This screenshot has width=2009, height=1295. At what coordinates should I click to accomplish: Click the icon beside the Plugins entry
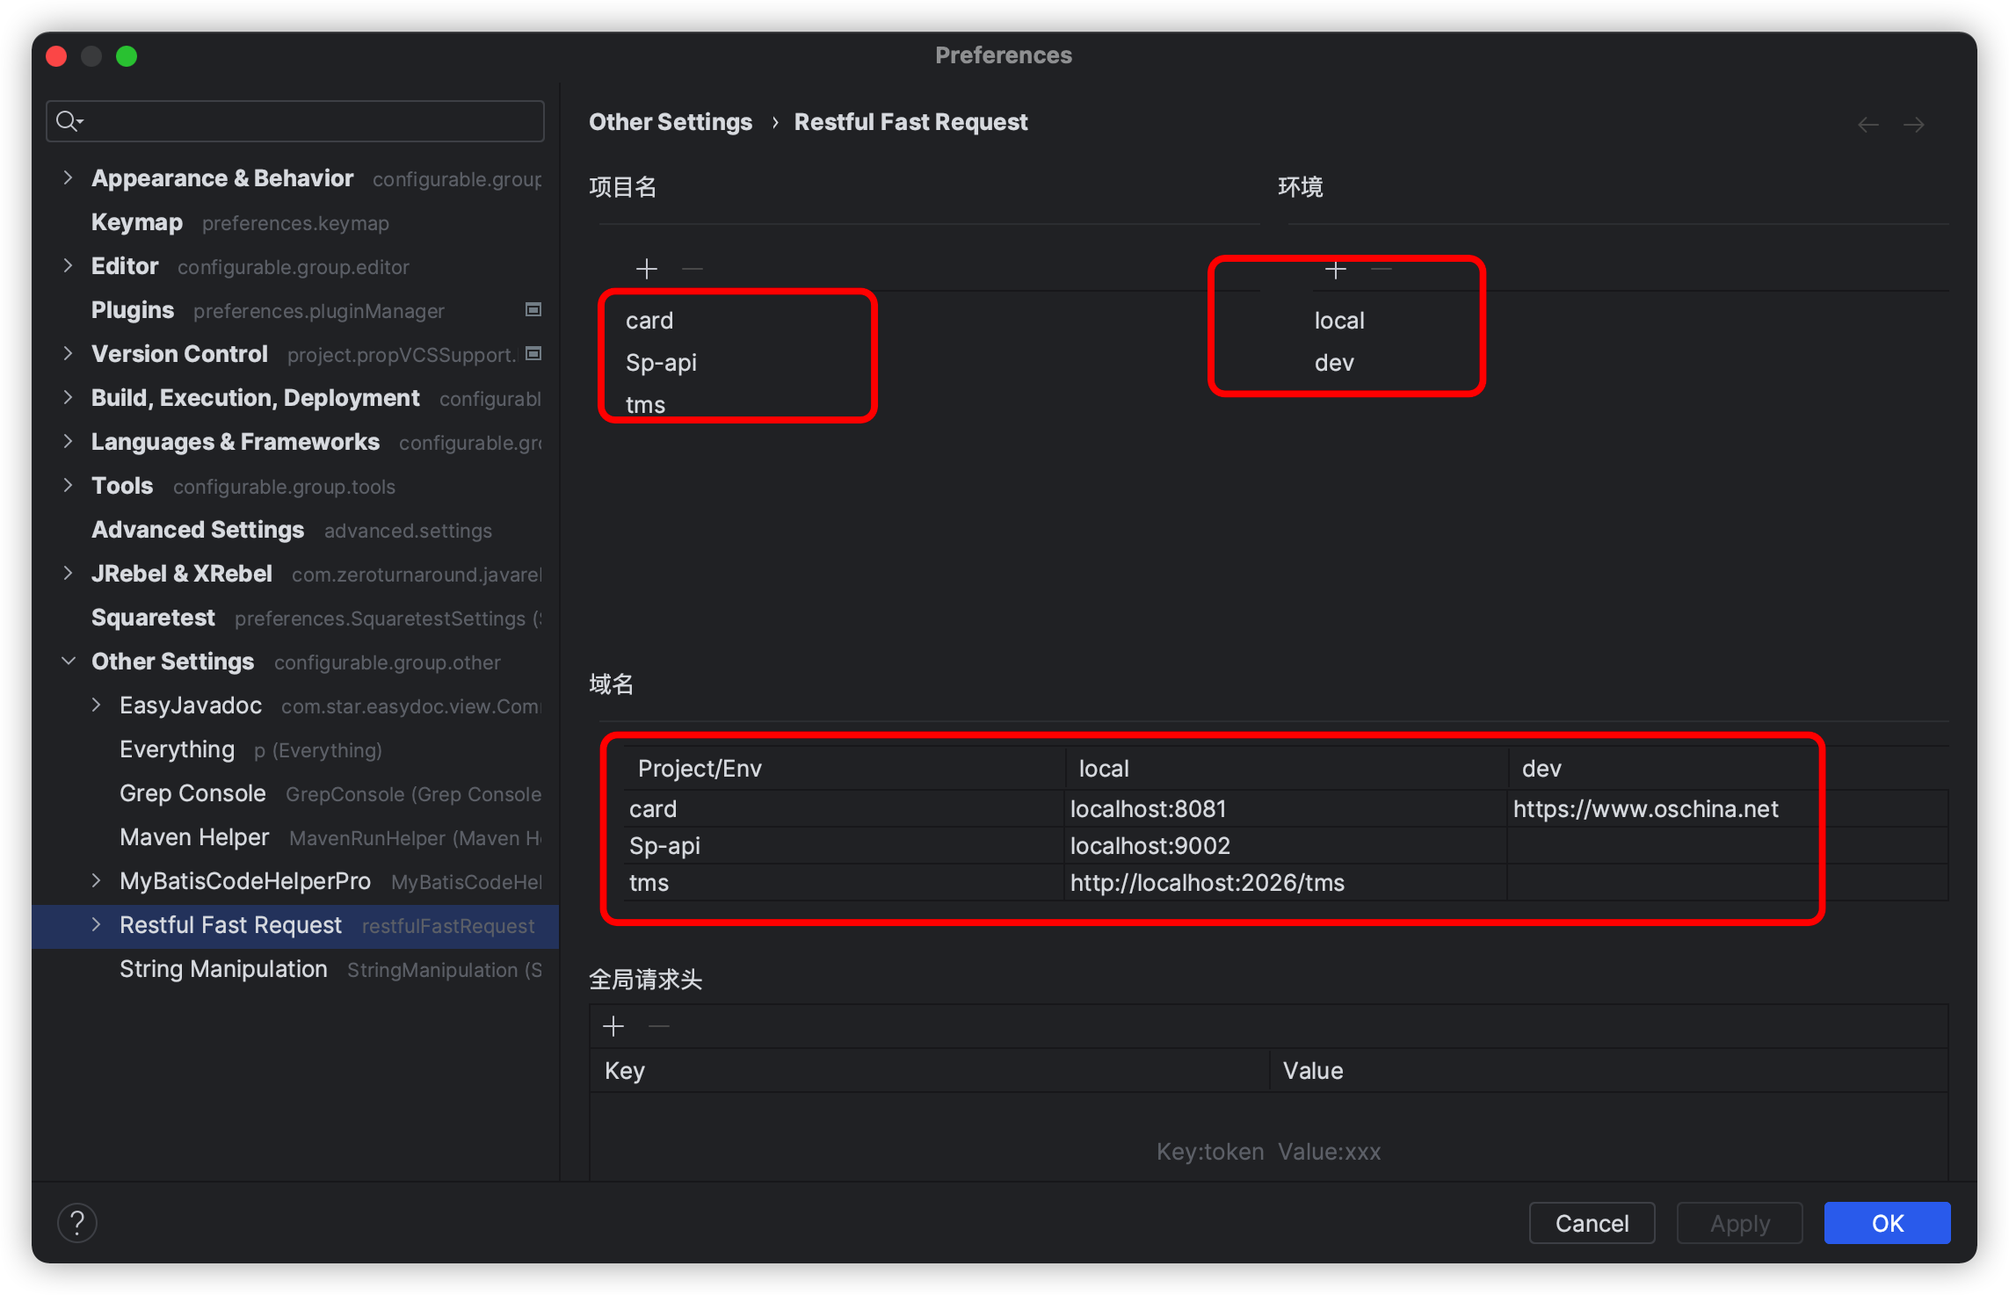tap(533, 310)
